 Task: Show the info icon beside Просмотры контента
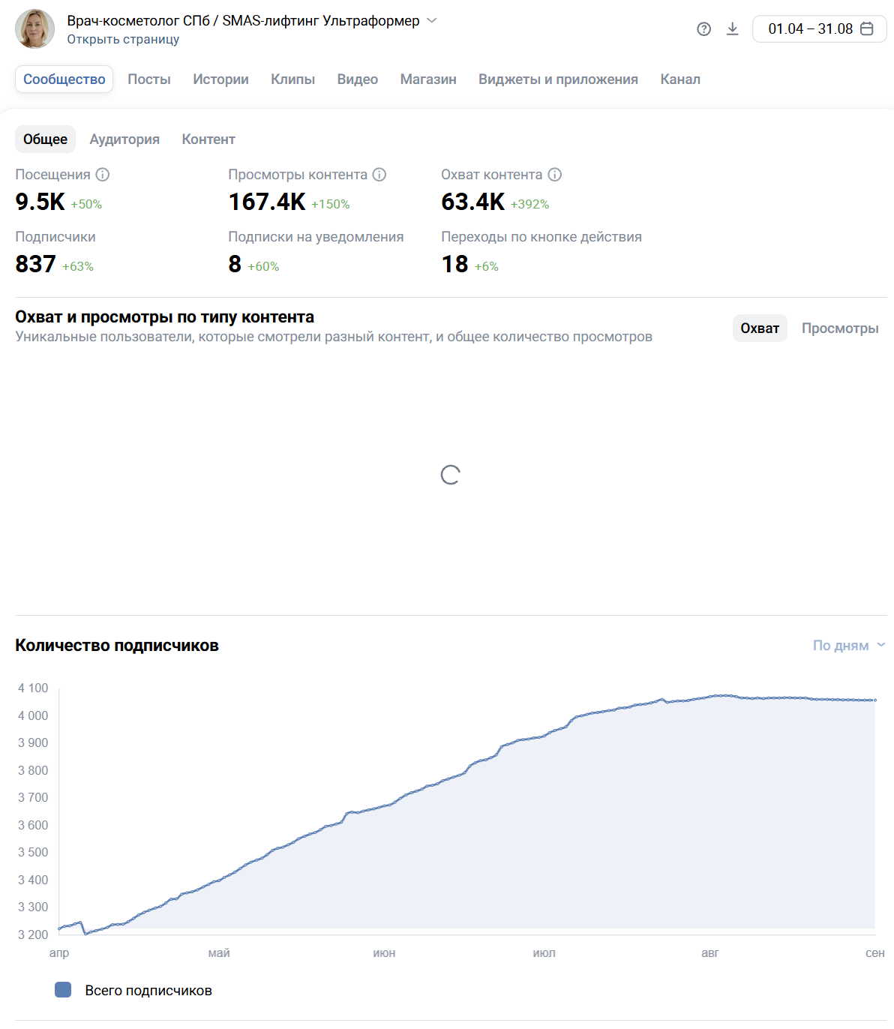379,175
